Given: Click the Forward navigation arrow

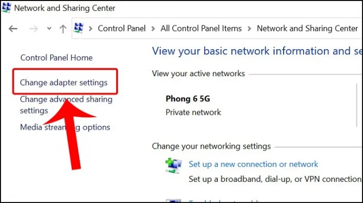Looking at the screenshot, I should click(34, 29).
